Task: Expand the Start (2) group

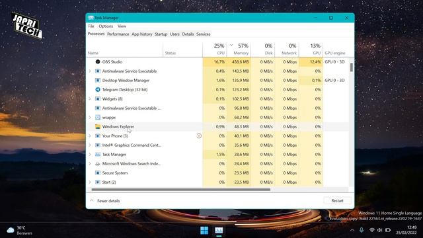Action: [90, 182]
